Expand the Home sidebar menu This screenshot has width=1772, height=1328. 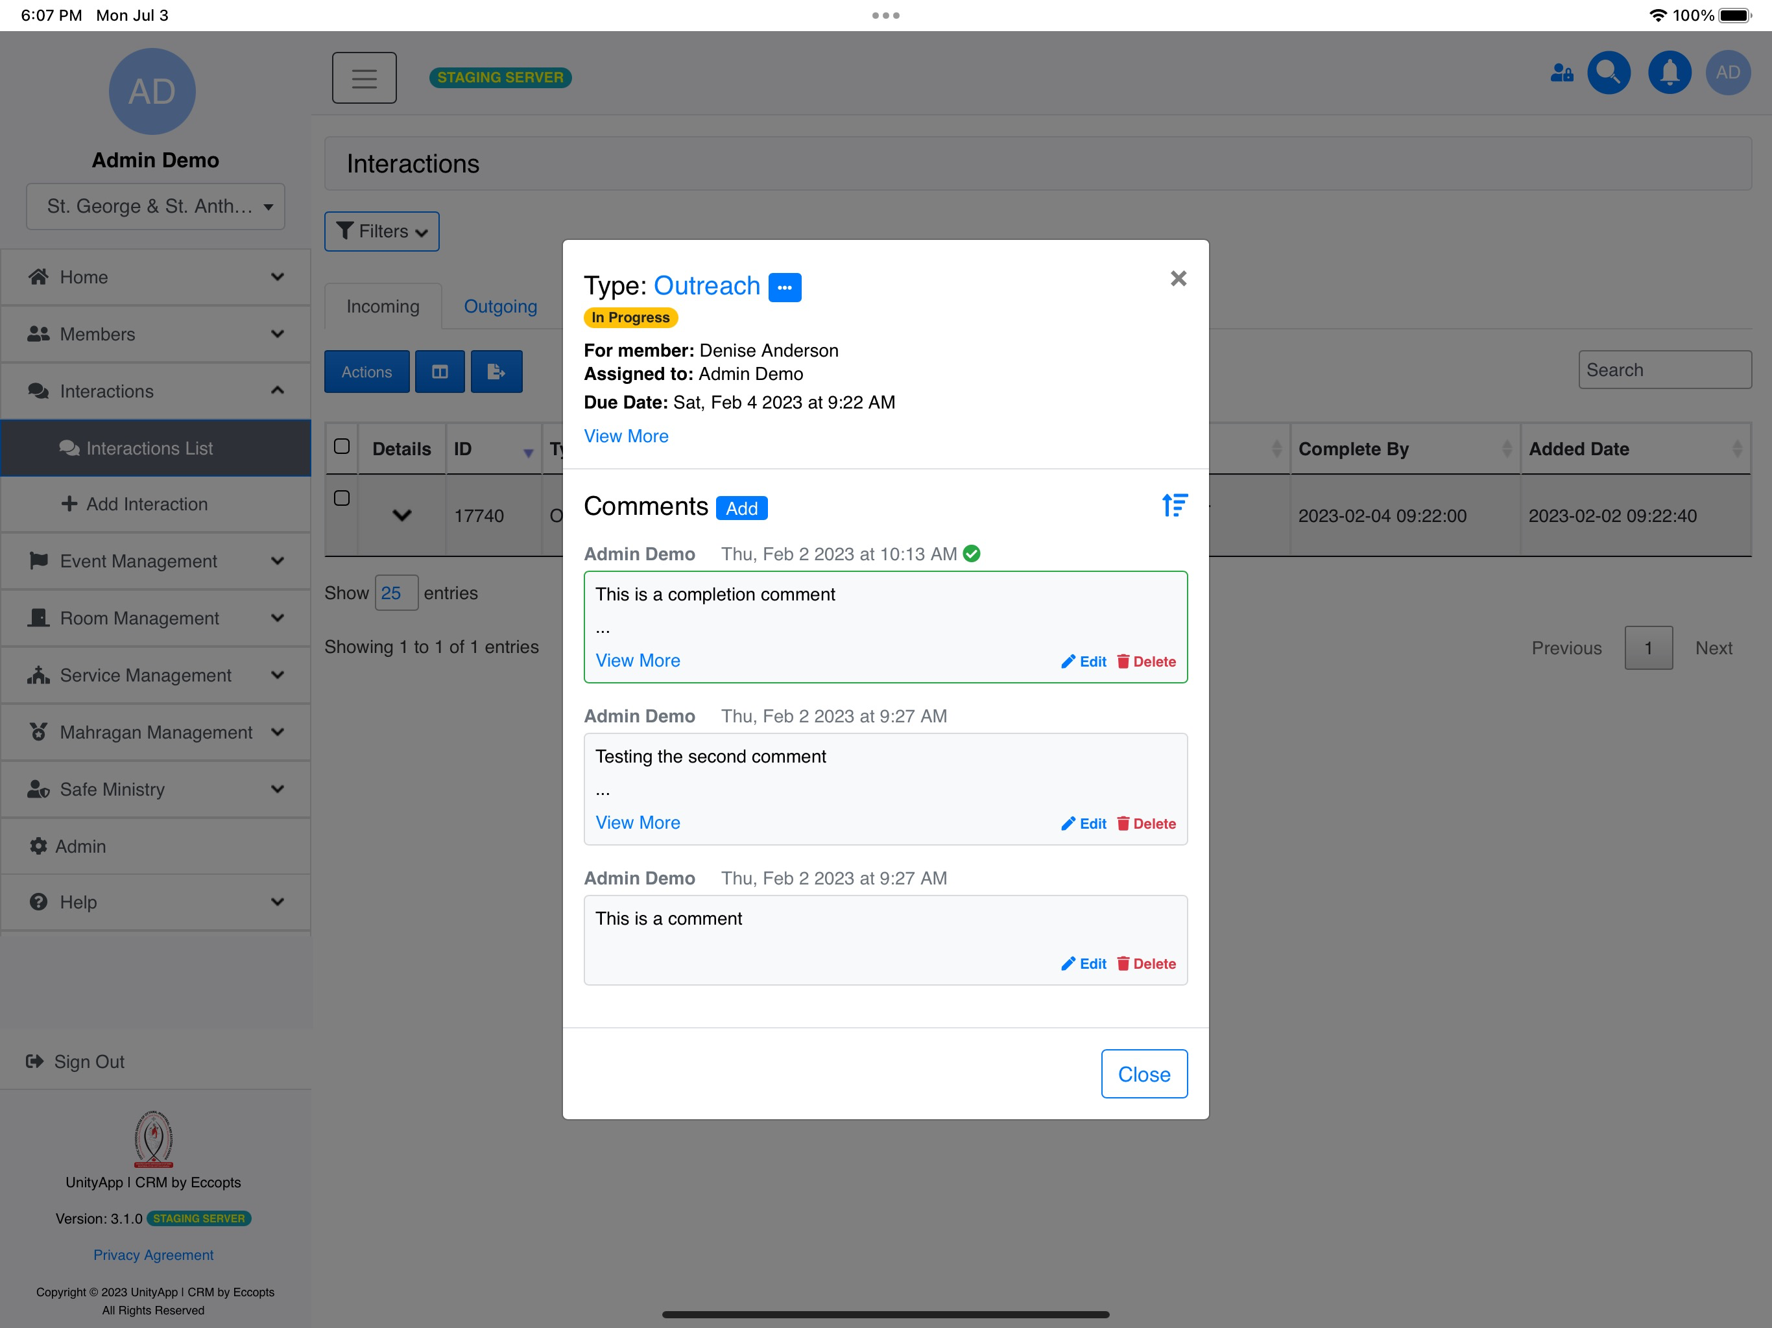156,277
